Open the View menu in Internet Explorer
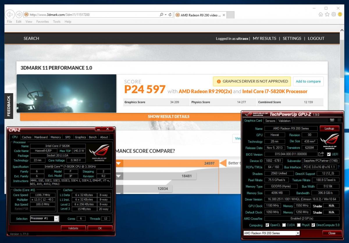This screenshot has width=349, height=243. 29,21
